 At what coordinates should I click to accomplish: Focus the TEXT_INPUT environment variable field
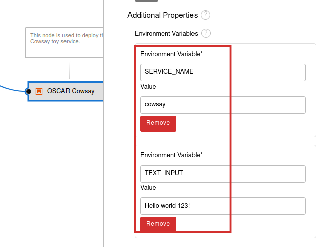[x=223, y=173]
